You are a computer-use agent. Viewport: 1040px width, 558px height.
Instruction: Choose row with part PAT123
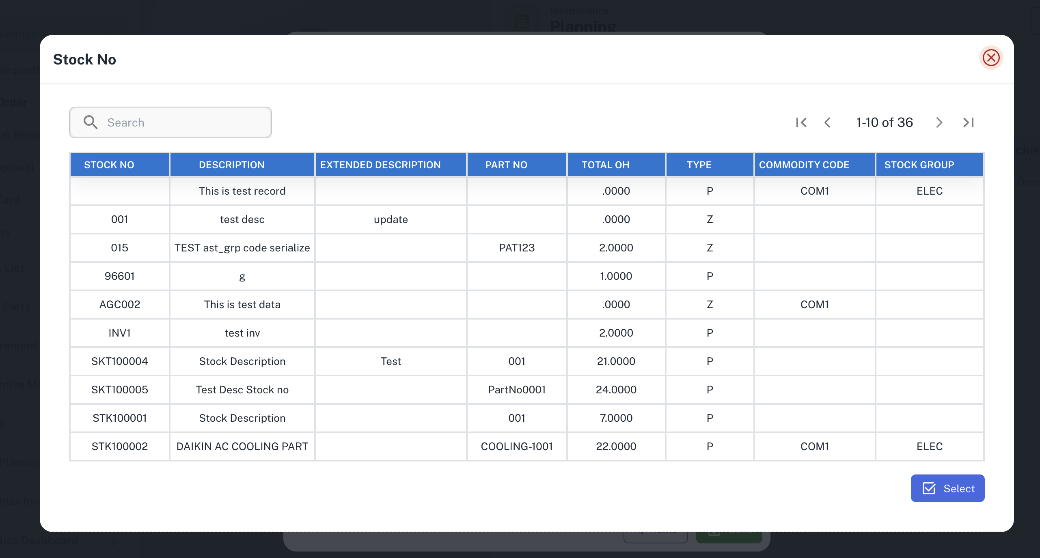(516, 248)
